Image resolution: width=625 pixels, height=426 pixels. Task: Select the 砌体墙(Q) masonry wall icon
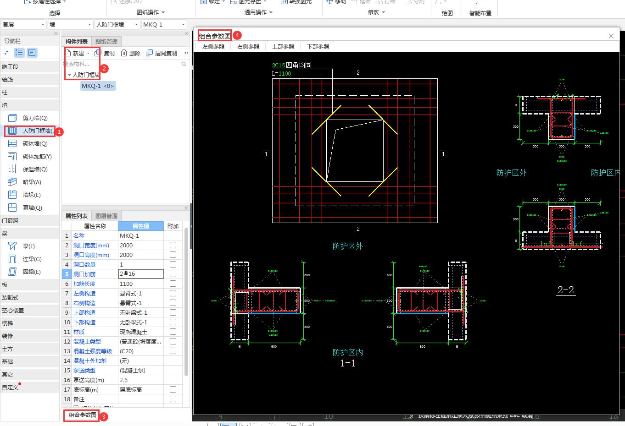[12, 144]
